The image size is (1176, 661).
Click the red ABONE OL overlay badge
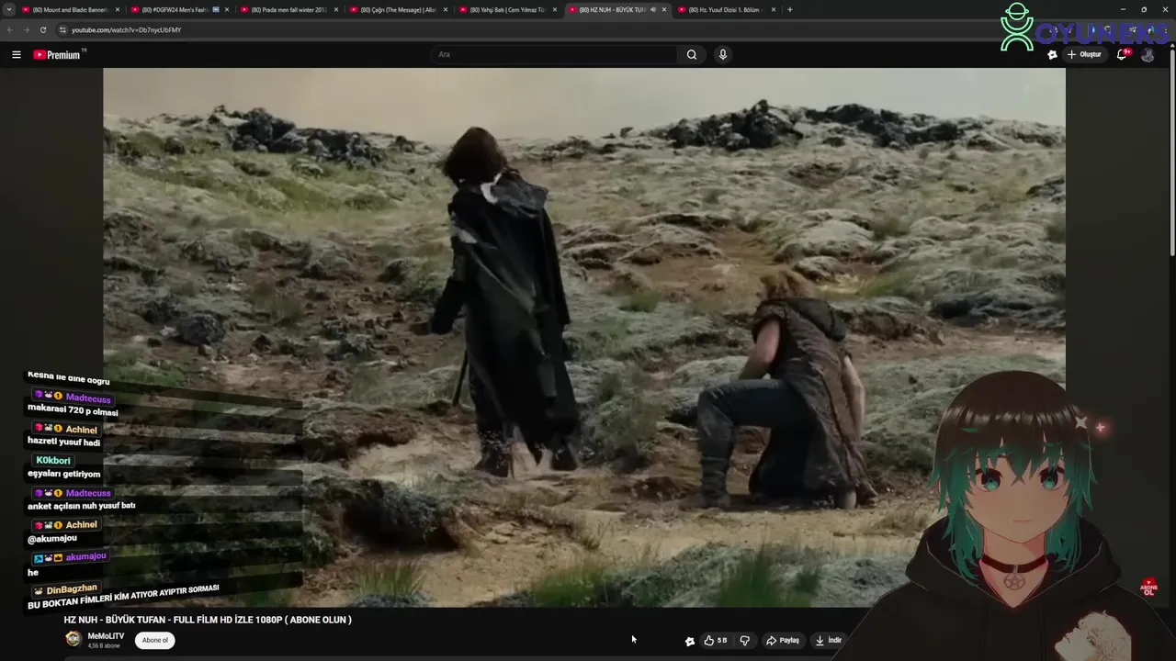pos(1148,587)
